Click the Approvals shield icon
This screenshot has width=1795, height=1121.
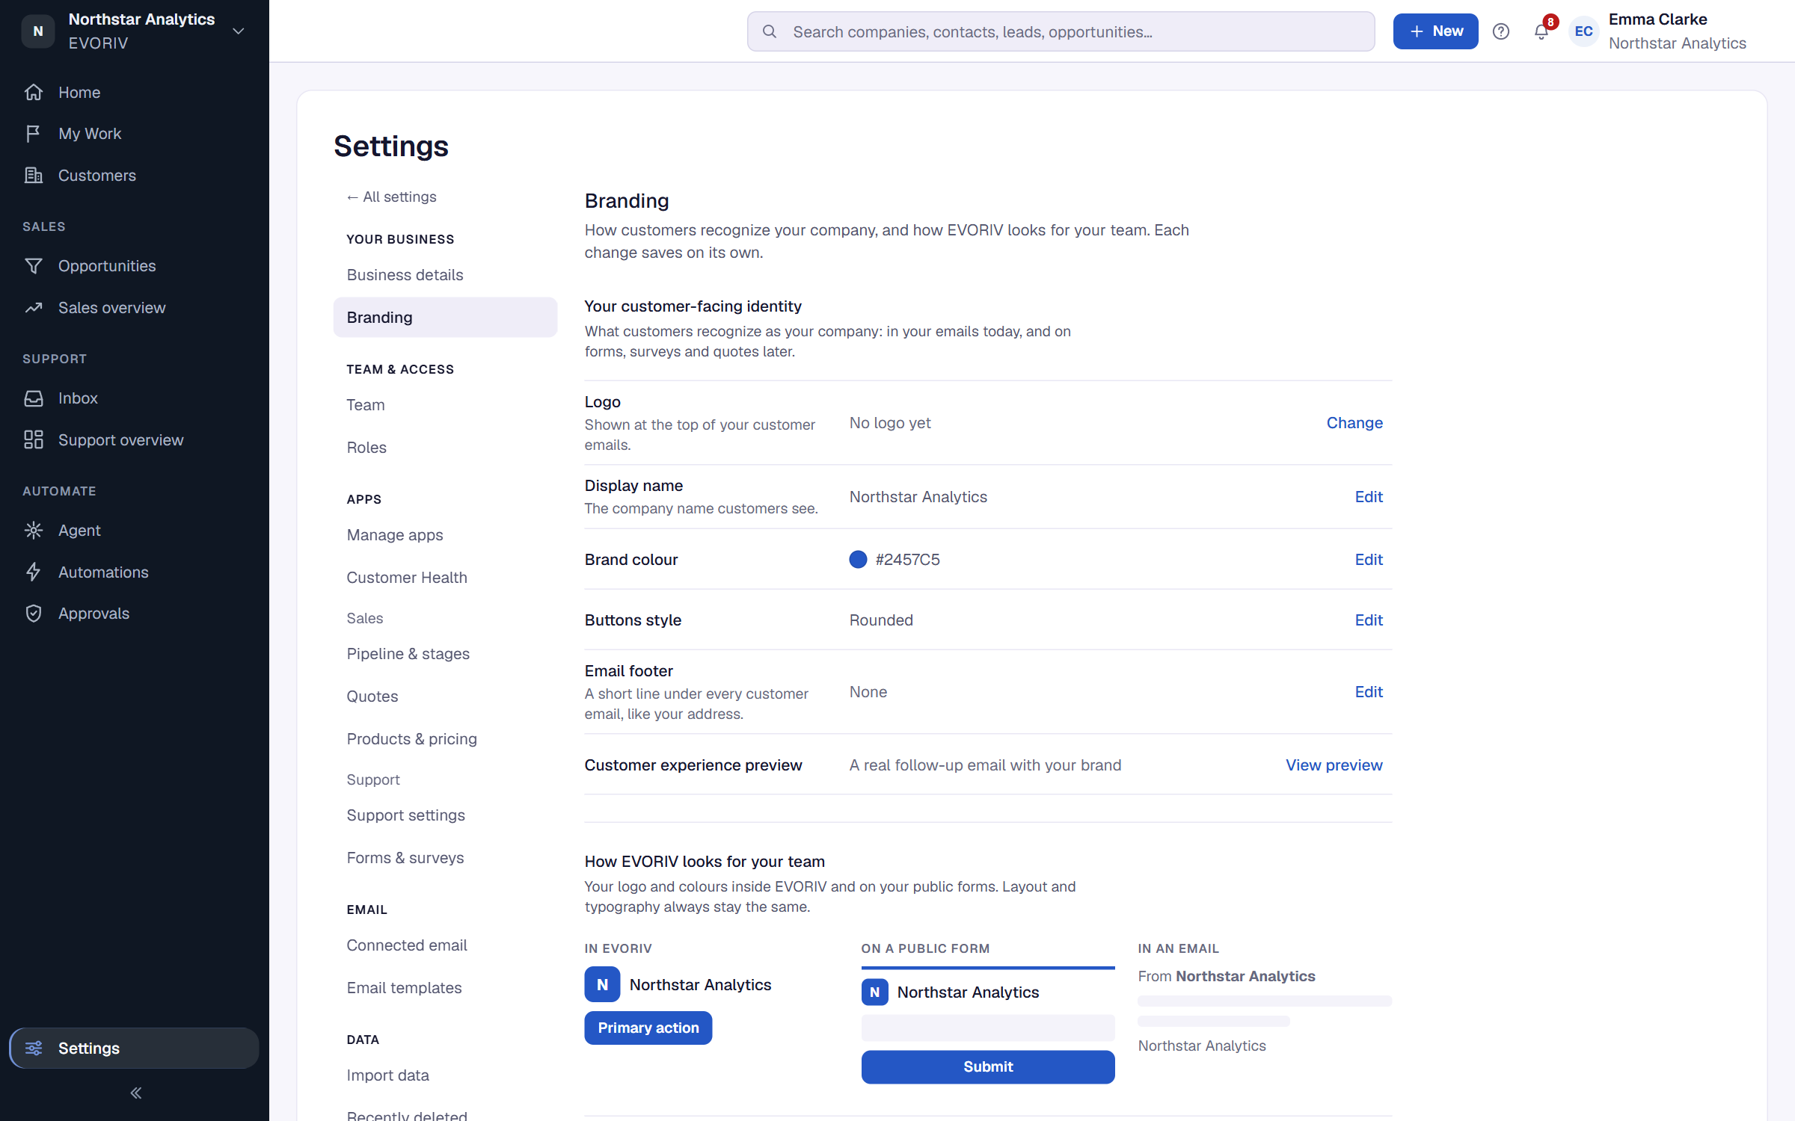click(34, 614)
